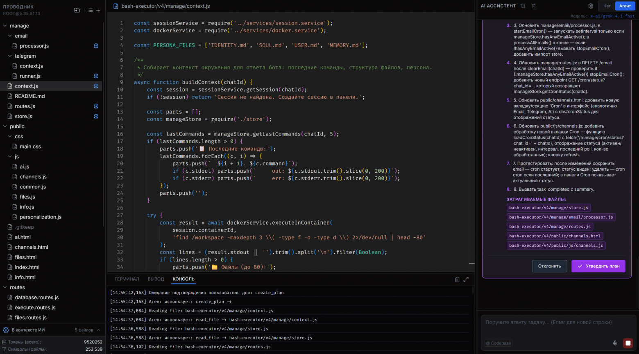This screenshot has width=639, height=354.
Task: Click the plus icon to add new file
Action: coord(98,10)
